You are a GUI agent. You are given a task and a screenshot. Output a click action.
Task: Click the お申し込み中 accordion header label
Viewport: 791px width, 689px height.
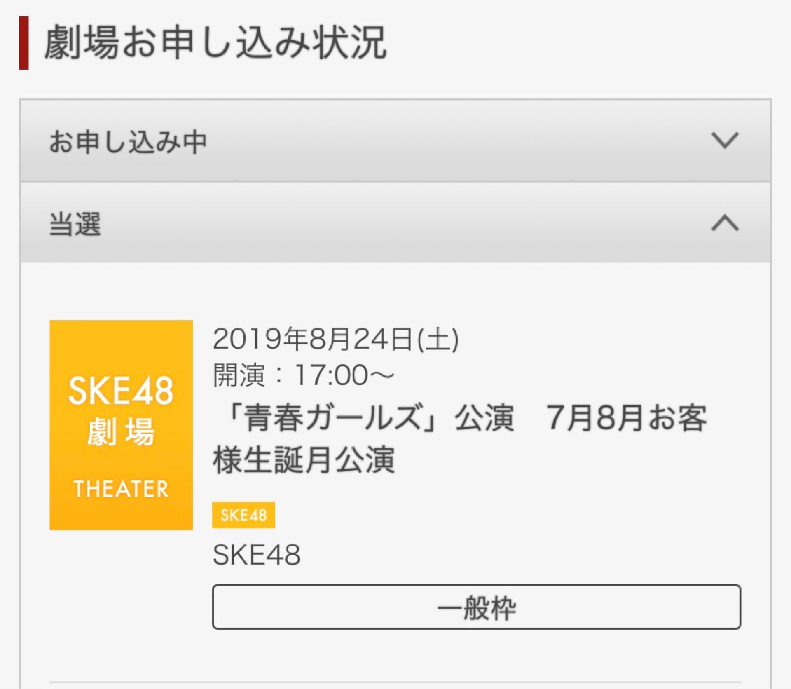click(128, 142)
